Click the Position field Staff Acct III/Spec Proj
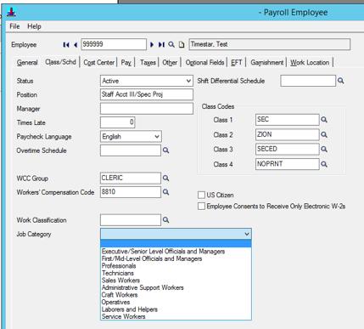The width and height of the screenshot is (364, 329). coord(147,94)
